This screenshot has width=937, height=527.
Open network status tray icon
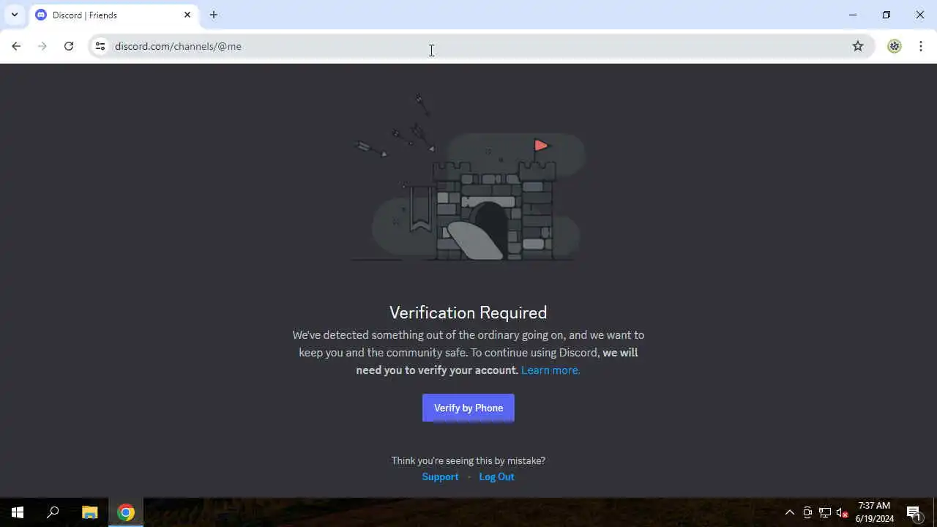825,512
